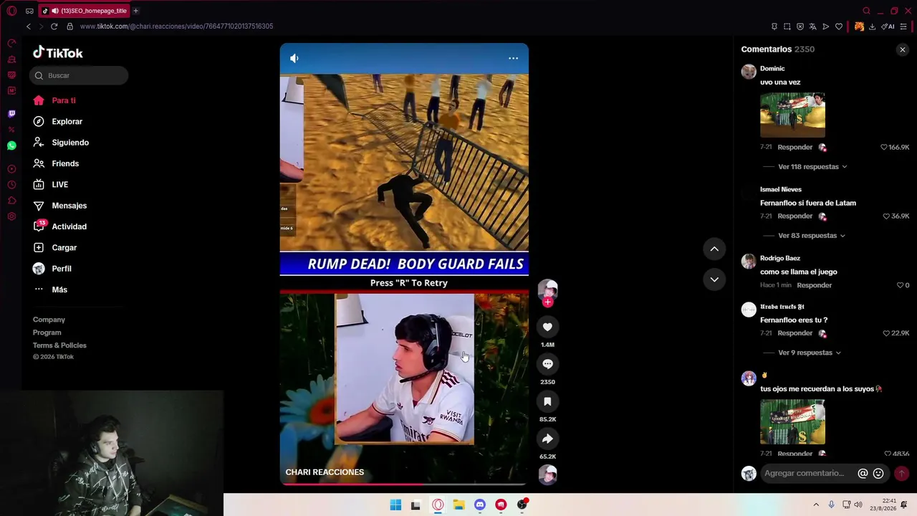Open the emoji picker in comment box
This screenshot has height=516, width=917.
[x=878, y=473]
